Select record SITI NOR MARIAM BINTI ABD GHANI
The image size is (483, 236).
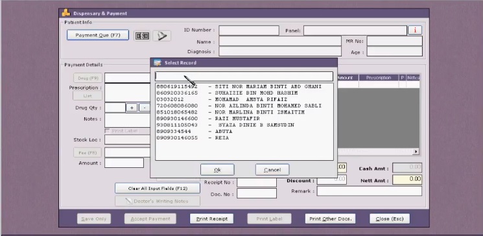244,87
